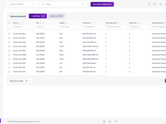Screen dimensions: 166x124
Task: Expand the search box dropdown chevron
Action: click(x=82, y=4)
